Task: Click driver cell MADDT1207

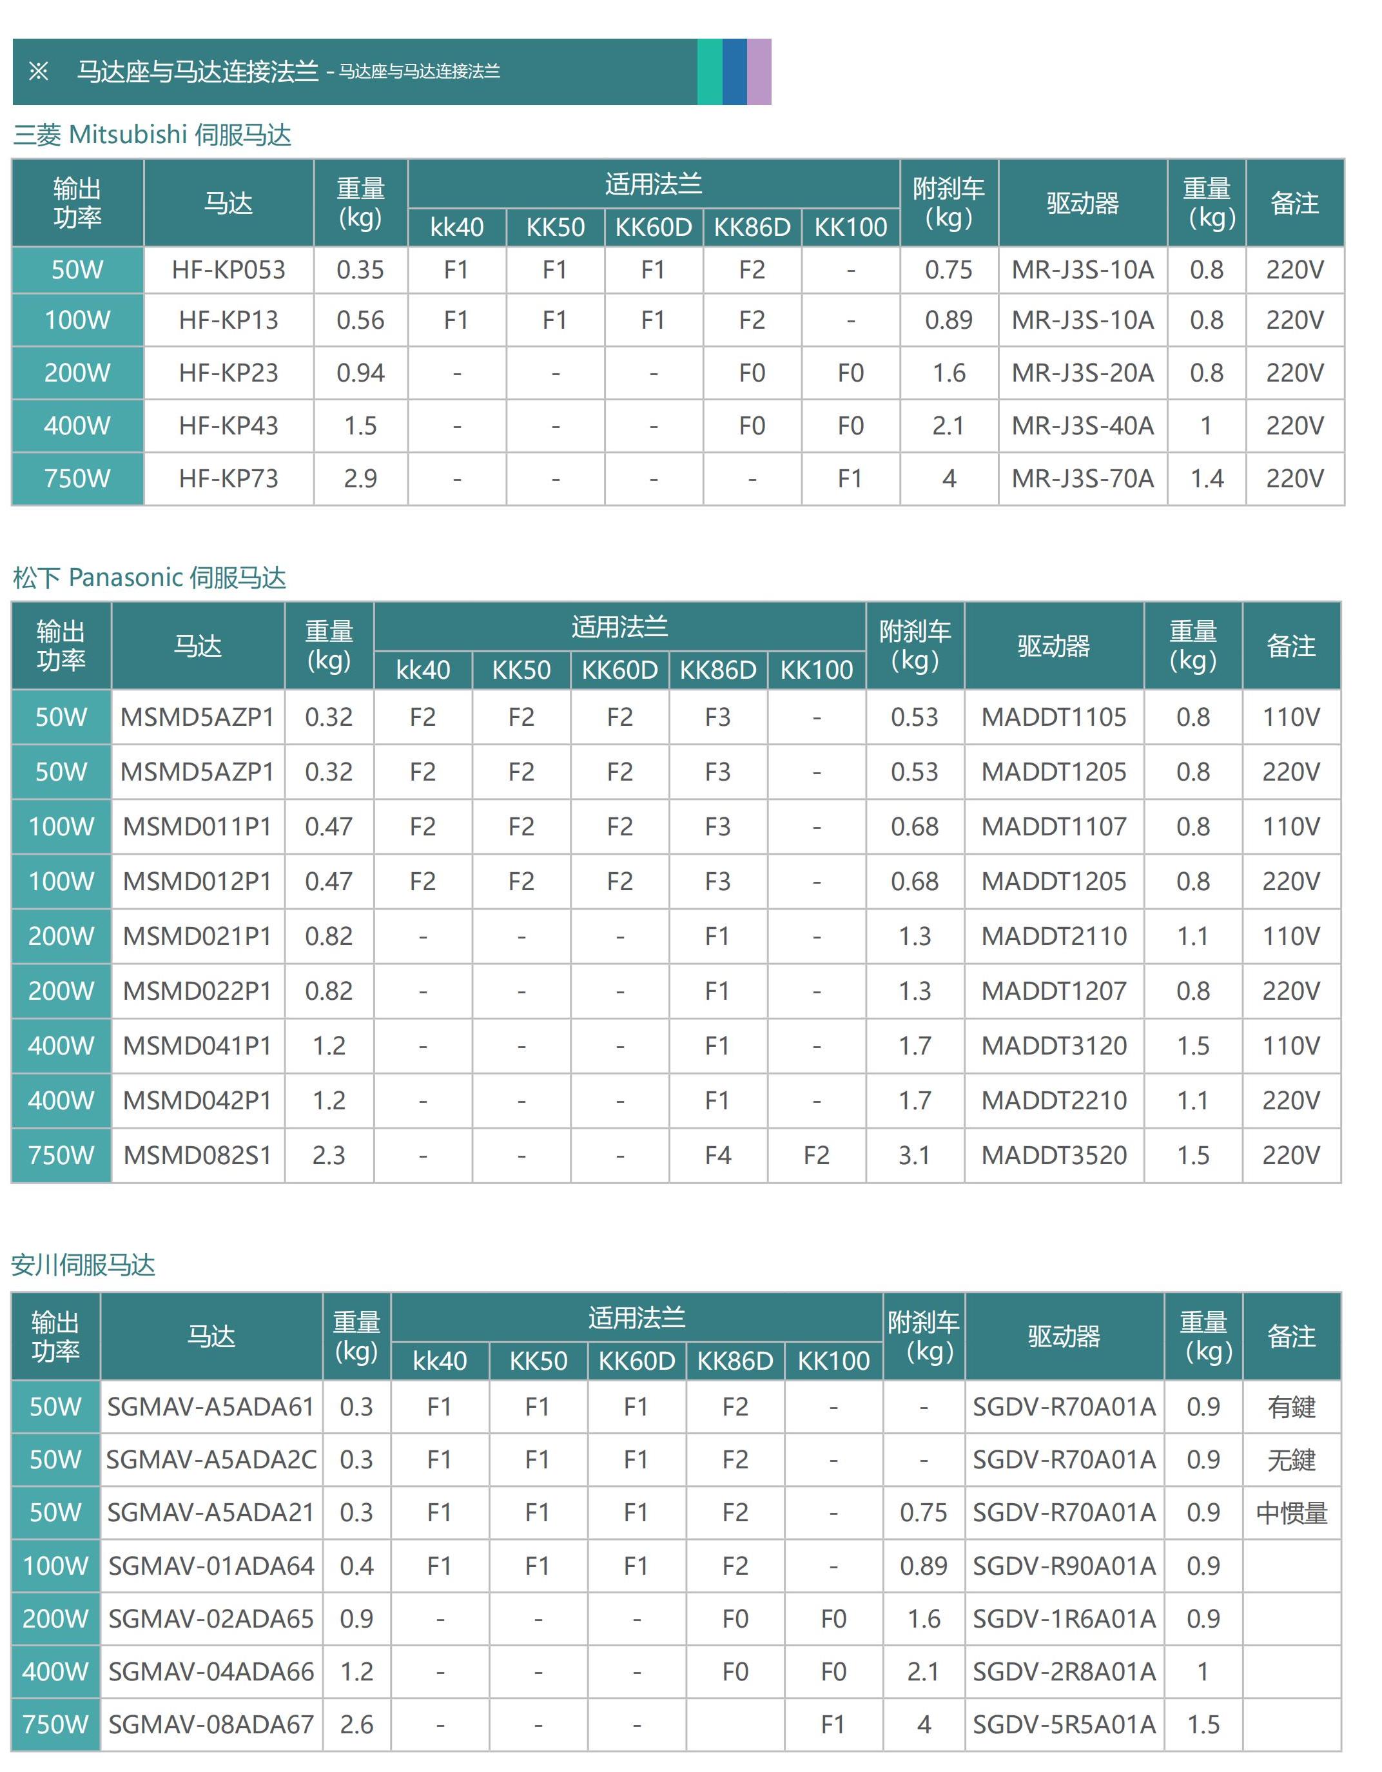Action: pyautogui.click(x=1053, y=991)
